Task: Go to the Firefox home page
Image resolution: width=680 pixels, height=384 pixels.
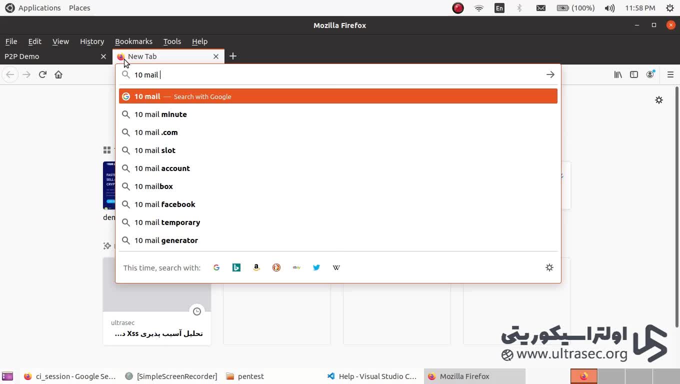Action: [58, 74]
